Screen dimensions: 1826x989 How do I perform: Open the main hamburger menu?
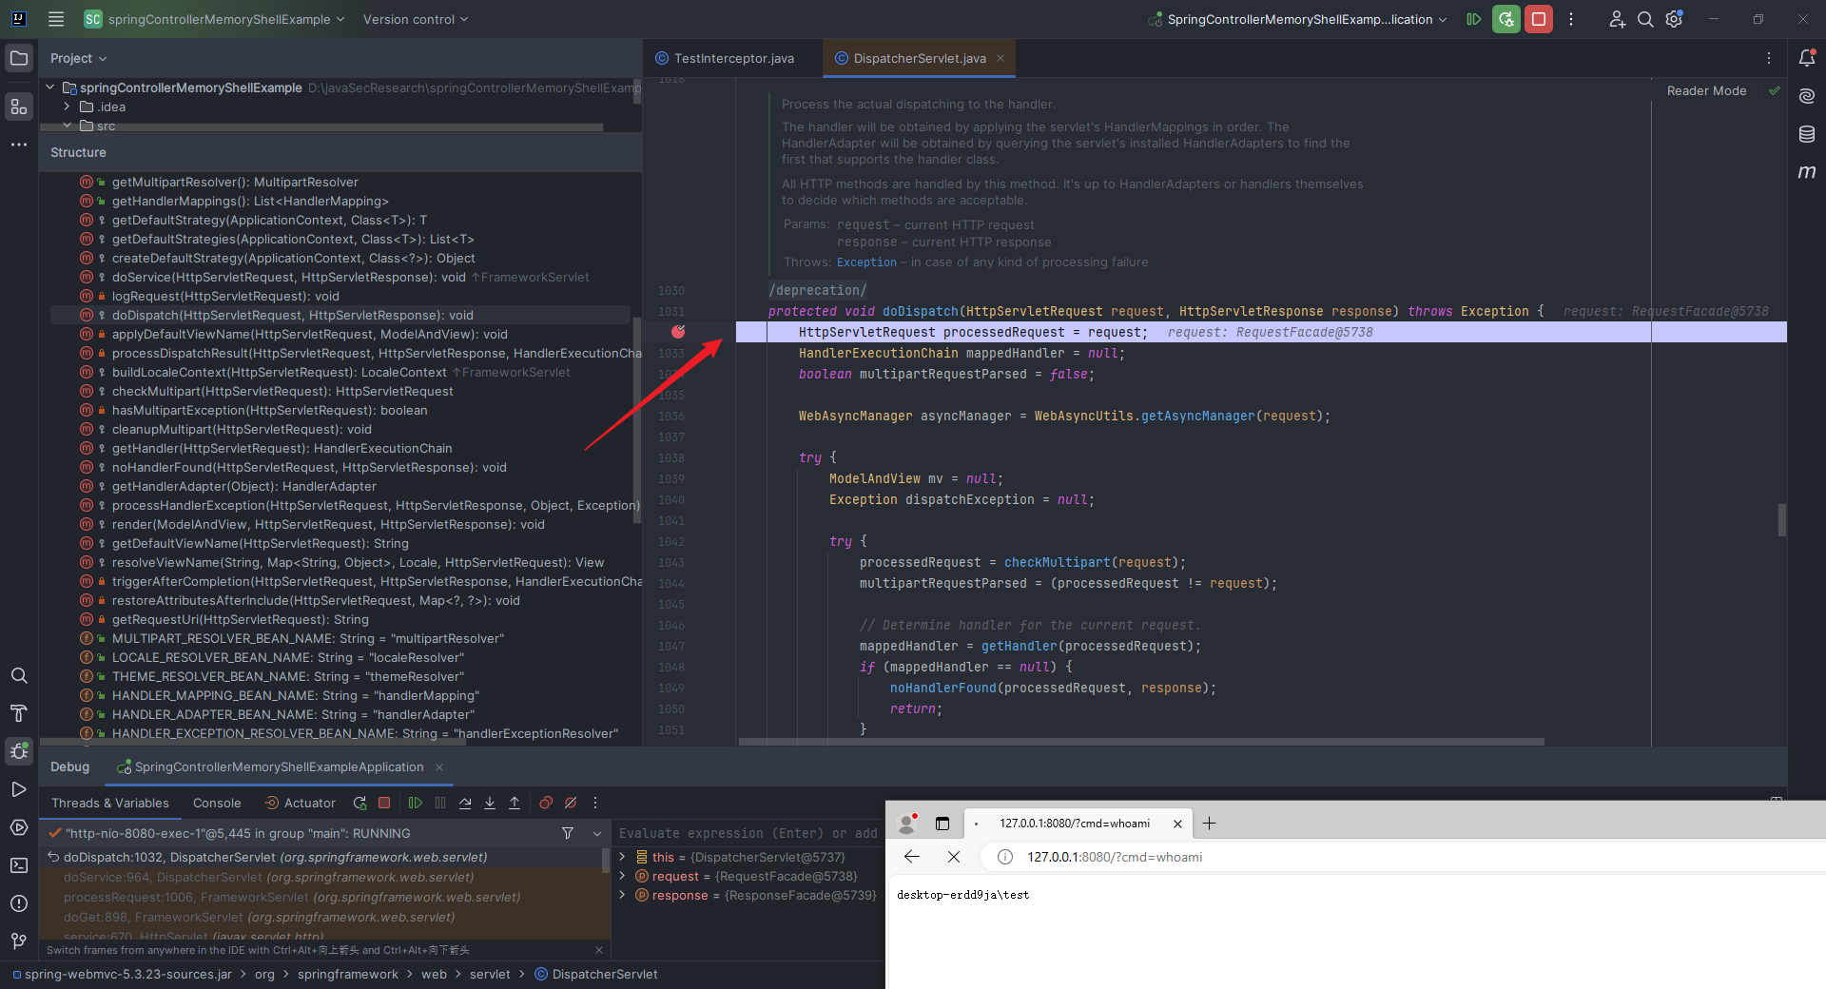[x=56, y=19]
